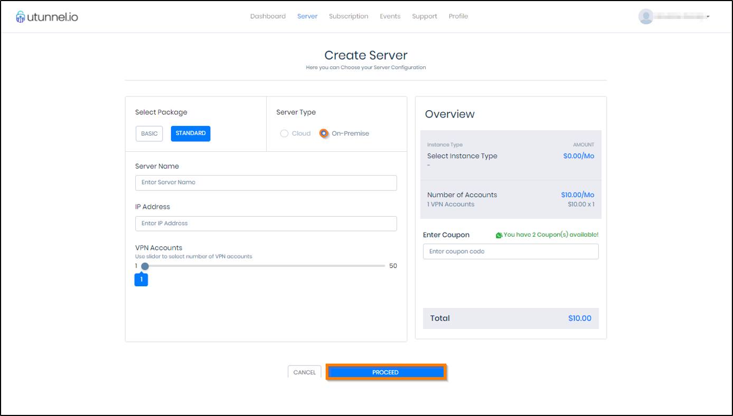Choose the BASIC package

coord(149,134)
